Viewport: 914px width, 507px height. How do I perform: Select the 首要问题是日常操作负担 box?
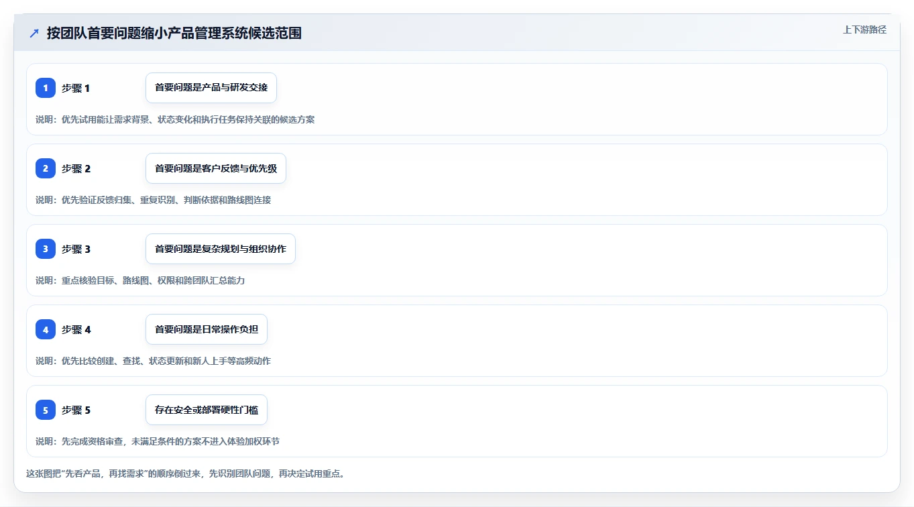pyautogui.click(x=207, y=329)
